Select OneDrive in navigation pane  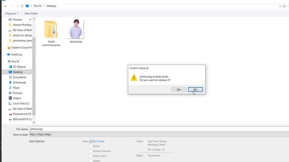(x=16, y=54)
